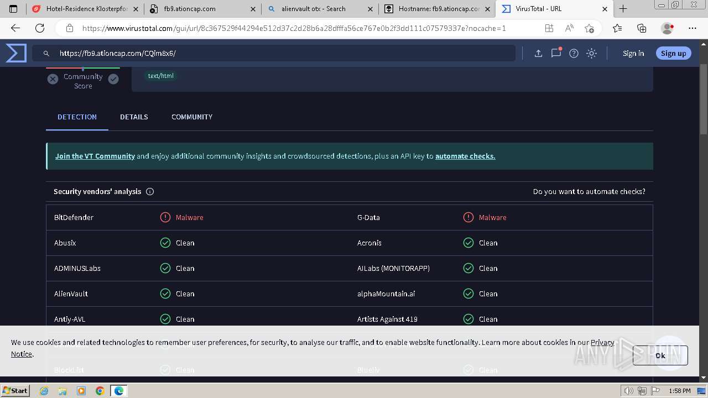Click the Edge icon in the taskbar
This screenshot has width=708, height=398.
[x=119, y=391]
